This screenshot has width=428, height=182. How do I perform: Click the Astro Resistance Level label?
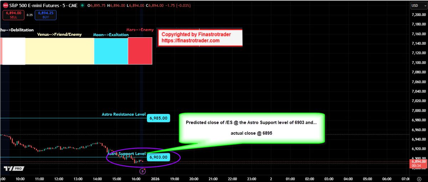pos(124,114)
